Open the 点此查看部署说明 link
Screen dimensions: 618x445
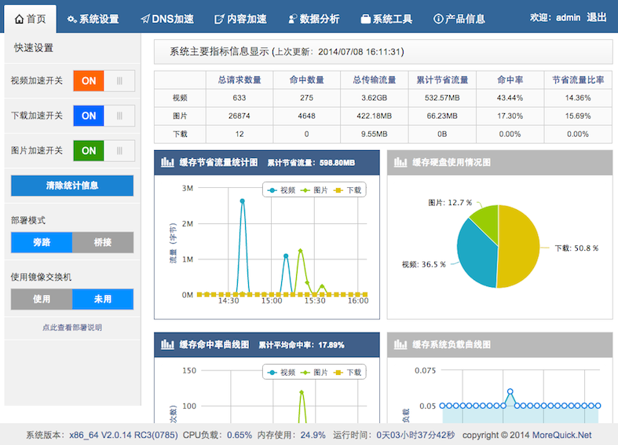72,327
